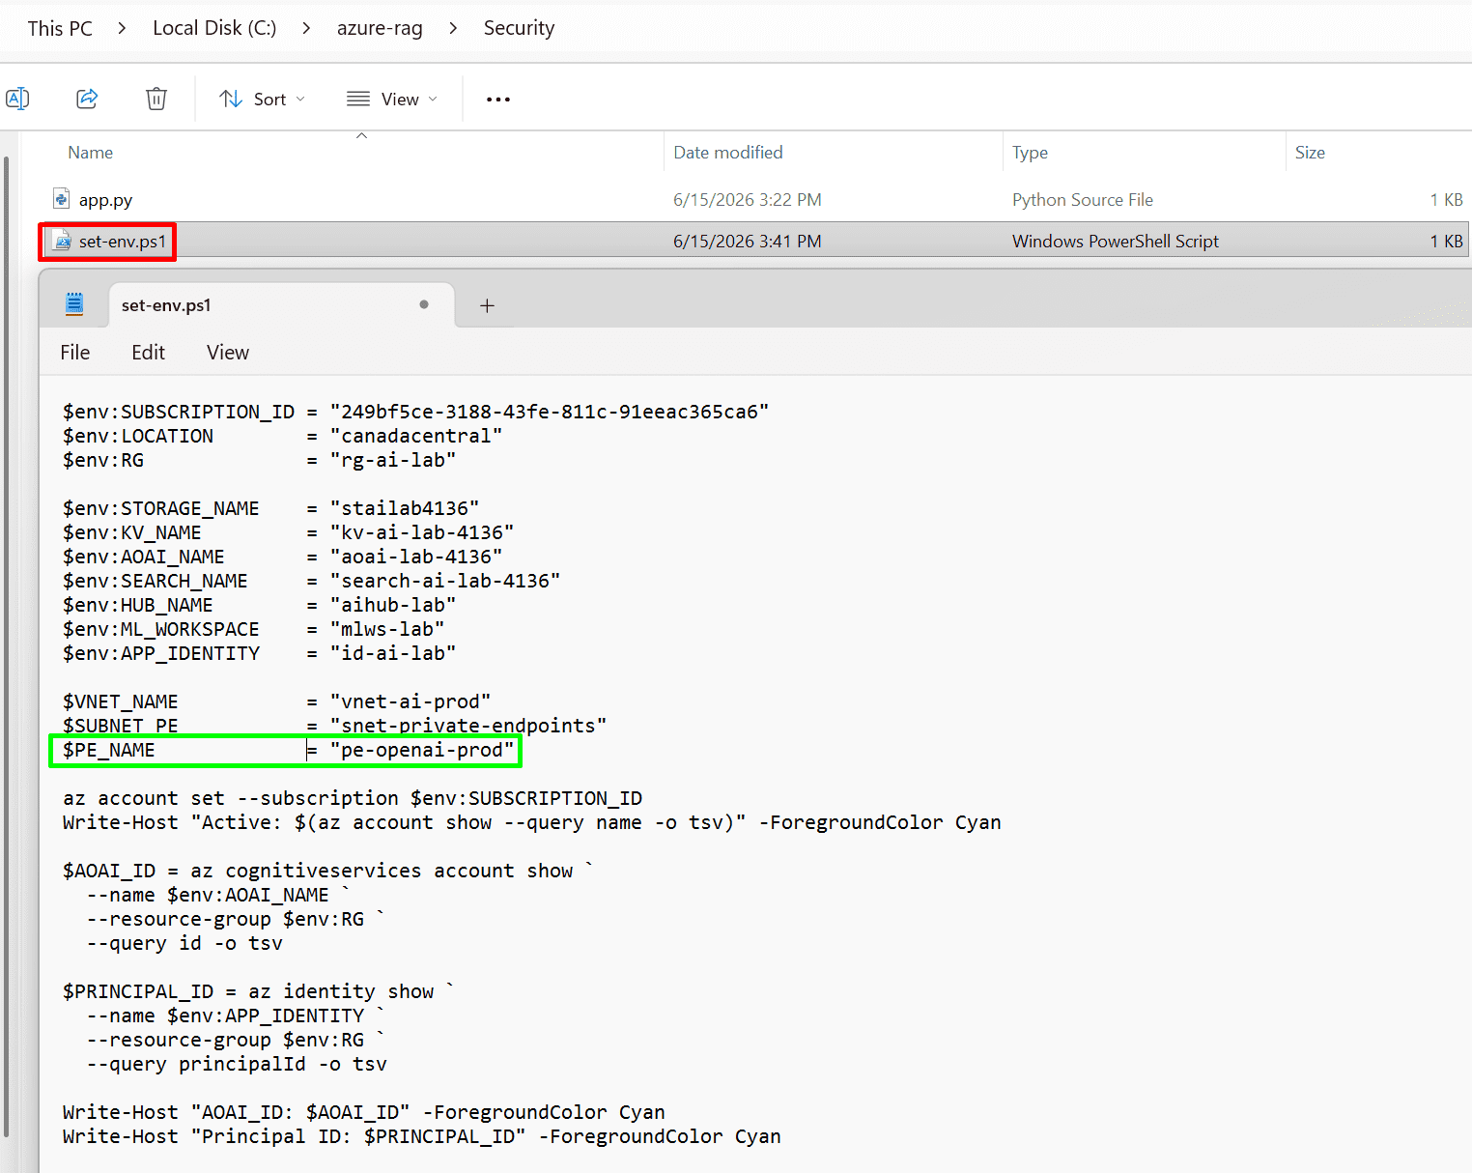Click the "mlws-lab" value
The width and height of the screenshot is (1472, 1173).
click(387, 629)
